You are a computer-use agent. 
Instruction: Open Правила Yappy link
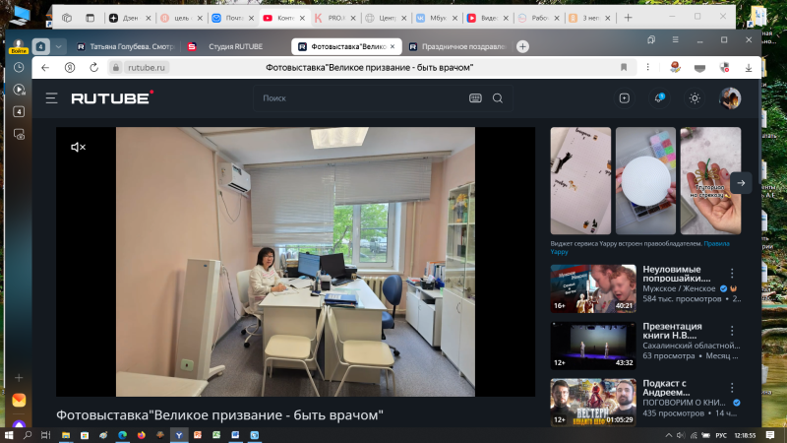[x=640, y=248]
